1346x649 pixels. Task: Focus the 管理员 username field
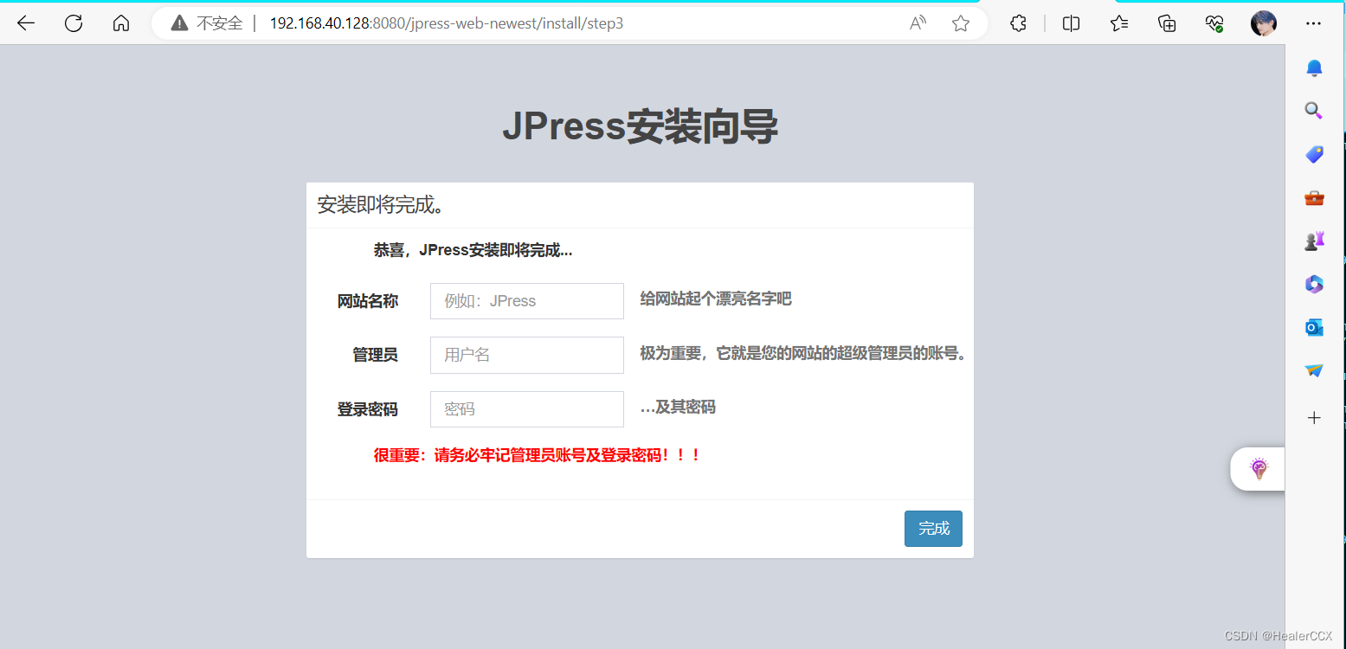(x=527, y=355)
